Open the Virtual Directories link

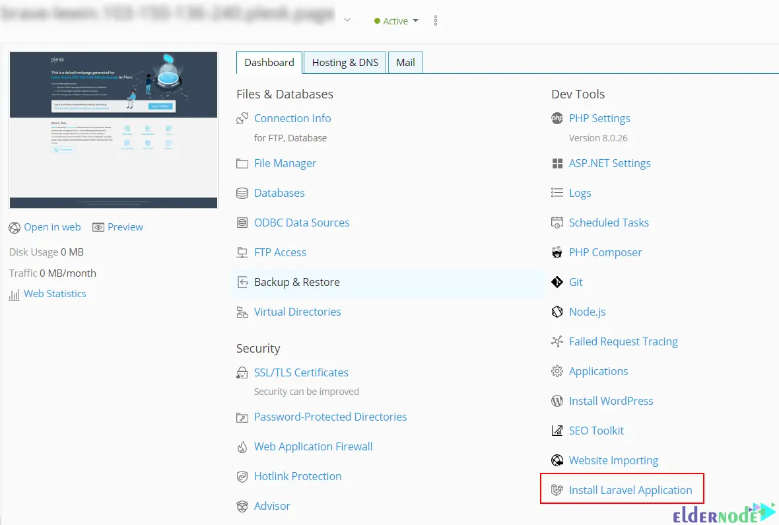pyautogui.click(x=298, y=312)
